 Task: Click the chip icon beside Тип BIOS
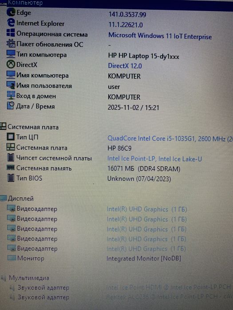11,178
